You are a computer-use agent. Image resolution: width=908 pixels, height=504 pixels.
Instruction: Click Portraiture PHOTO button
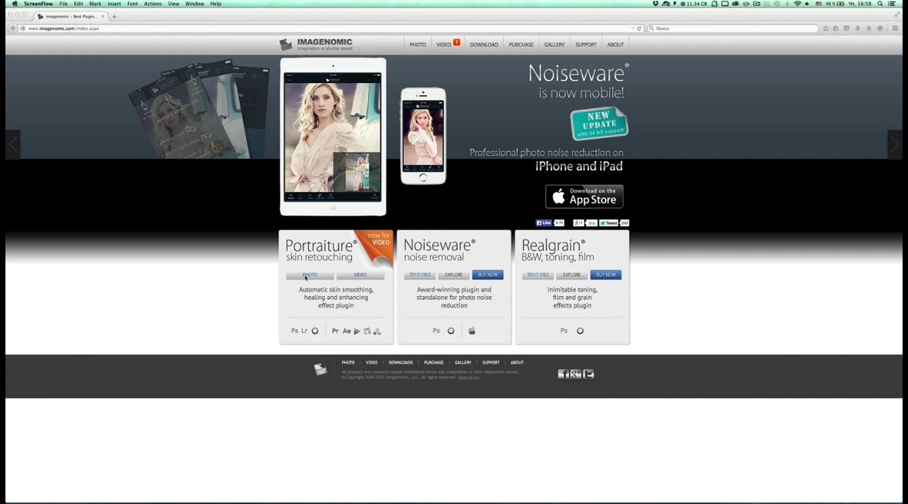click(310, 275)
